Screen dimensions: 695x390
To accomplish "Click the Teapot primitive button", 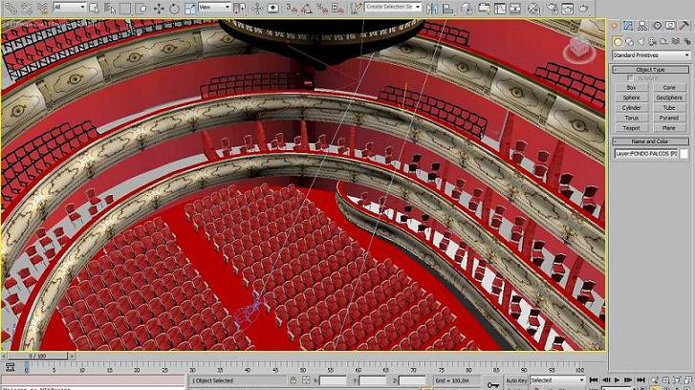I will coord(631,128).
